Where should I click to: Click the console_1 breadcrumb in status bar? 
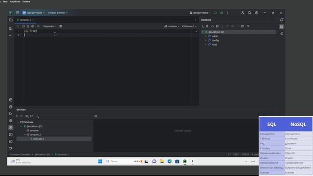(x=63, y=154)
